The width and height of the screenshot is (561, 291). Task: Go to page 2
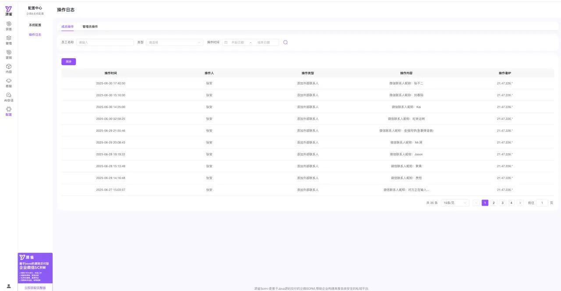pyautogui.click(x=494, y=203)
